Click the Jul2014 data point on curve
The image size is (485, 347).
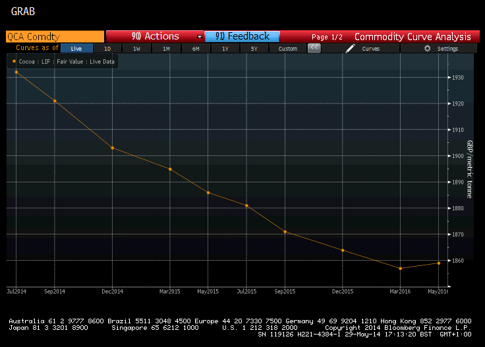point(16,72)
